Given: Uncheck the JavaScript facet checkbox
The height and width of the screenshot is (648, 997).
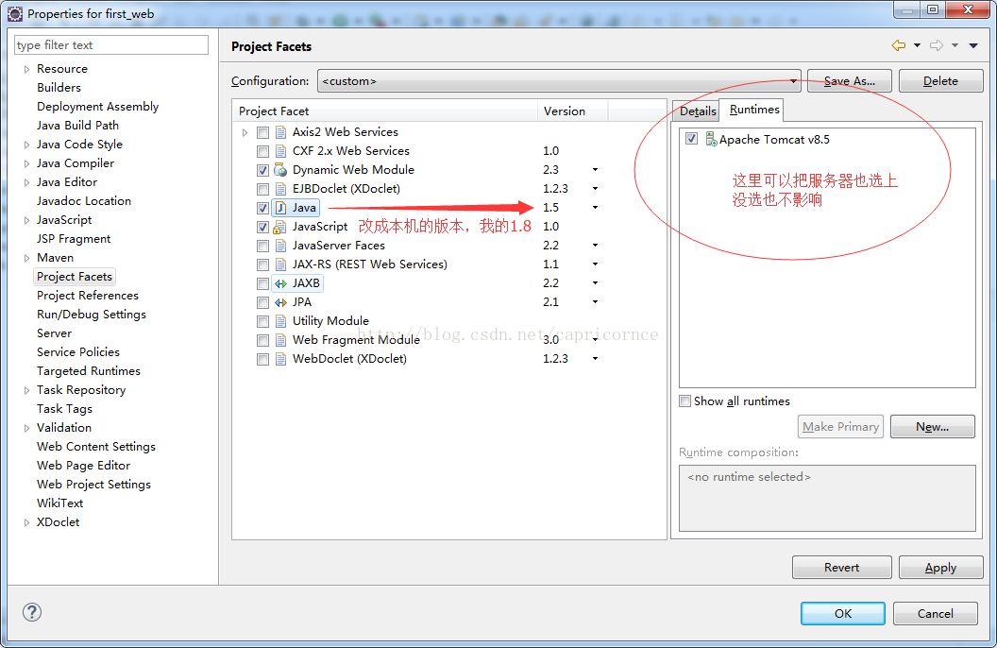Looking at the screenshot, I should coord(262,227).
